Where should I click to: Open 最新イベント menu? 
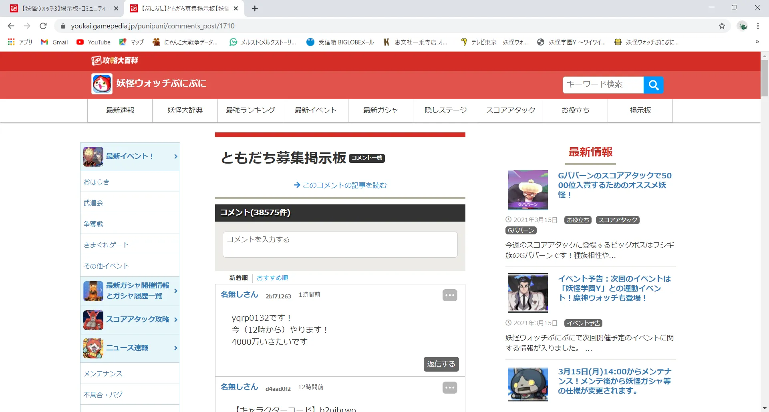[x=316, y=110]
